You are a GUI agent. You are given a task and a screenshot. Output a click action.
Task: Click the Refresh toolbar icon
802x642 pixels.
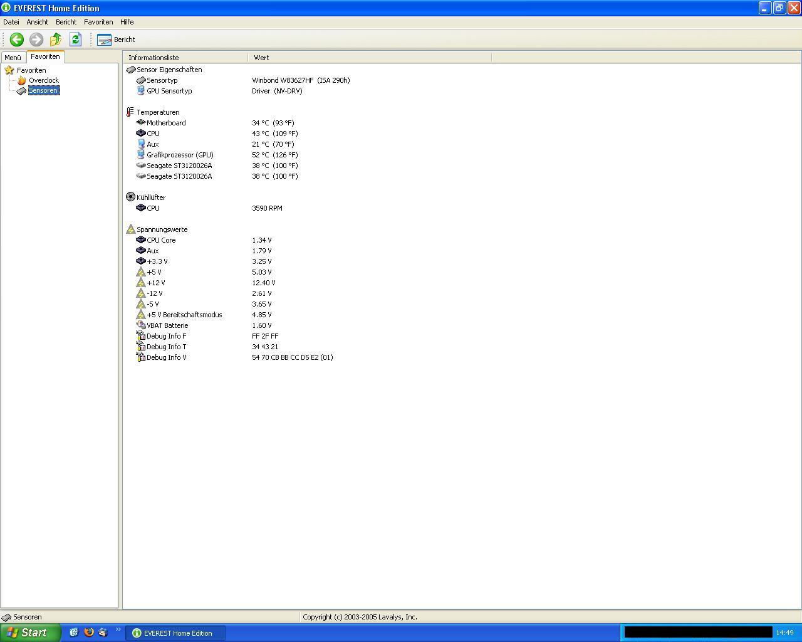pyautogui.click(x=75, y=39)
